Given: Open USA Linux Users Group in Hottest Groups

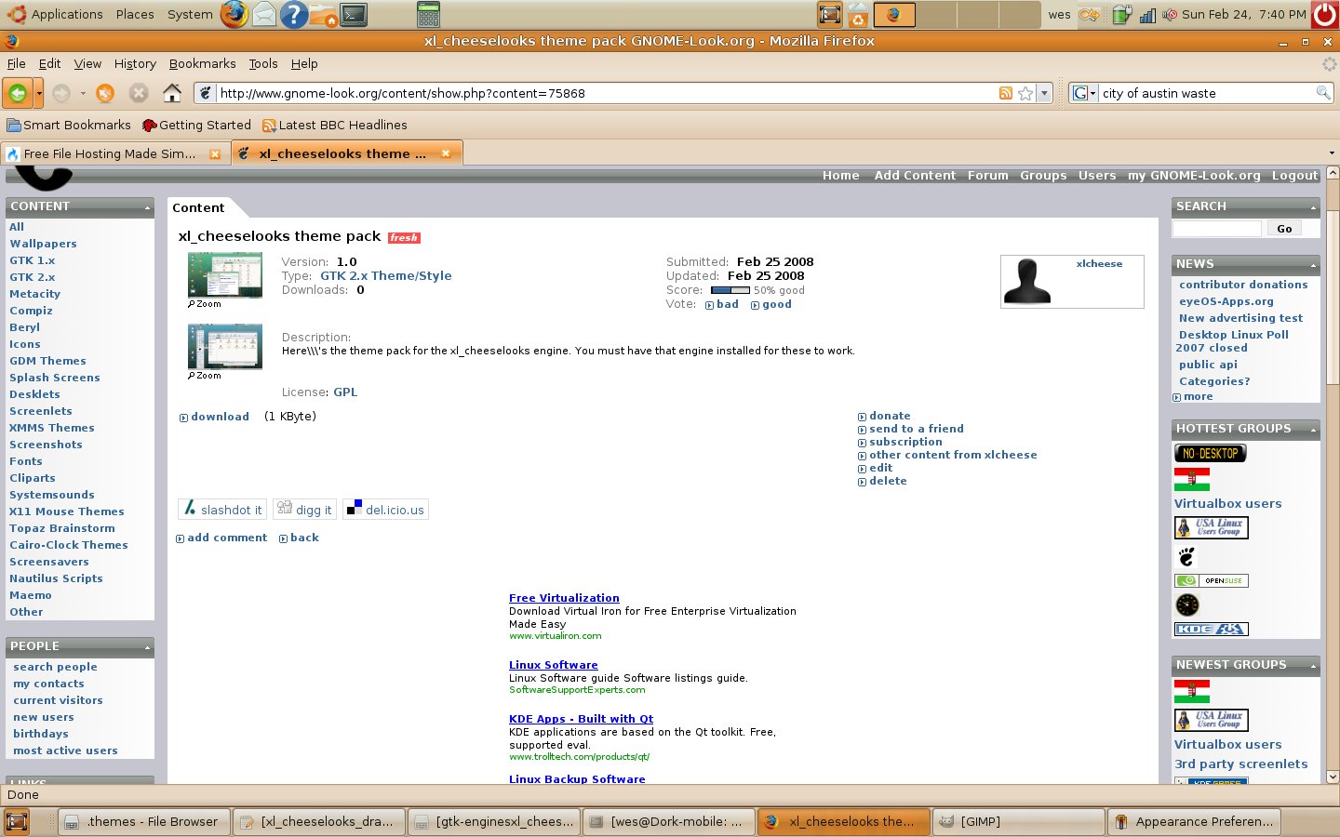Looking at the screenshot, I should coord(1211,527).
